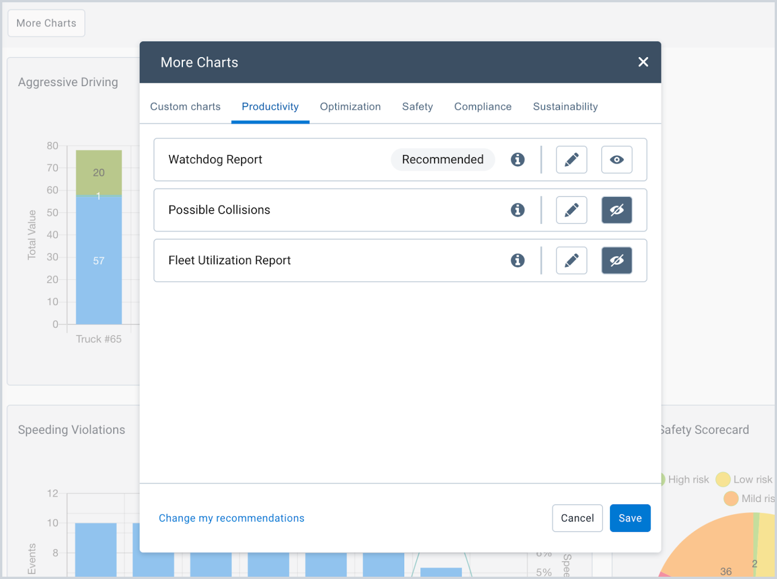Edit the Fleet Utilization Report

[571, 260]
